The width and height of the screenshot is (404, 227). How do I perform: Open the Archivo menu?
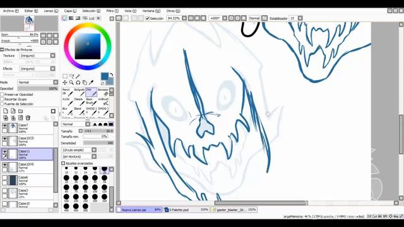pos(11,11)
